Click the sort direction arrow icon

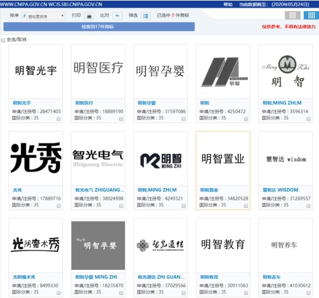(24, 16)
